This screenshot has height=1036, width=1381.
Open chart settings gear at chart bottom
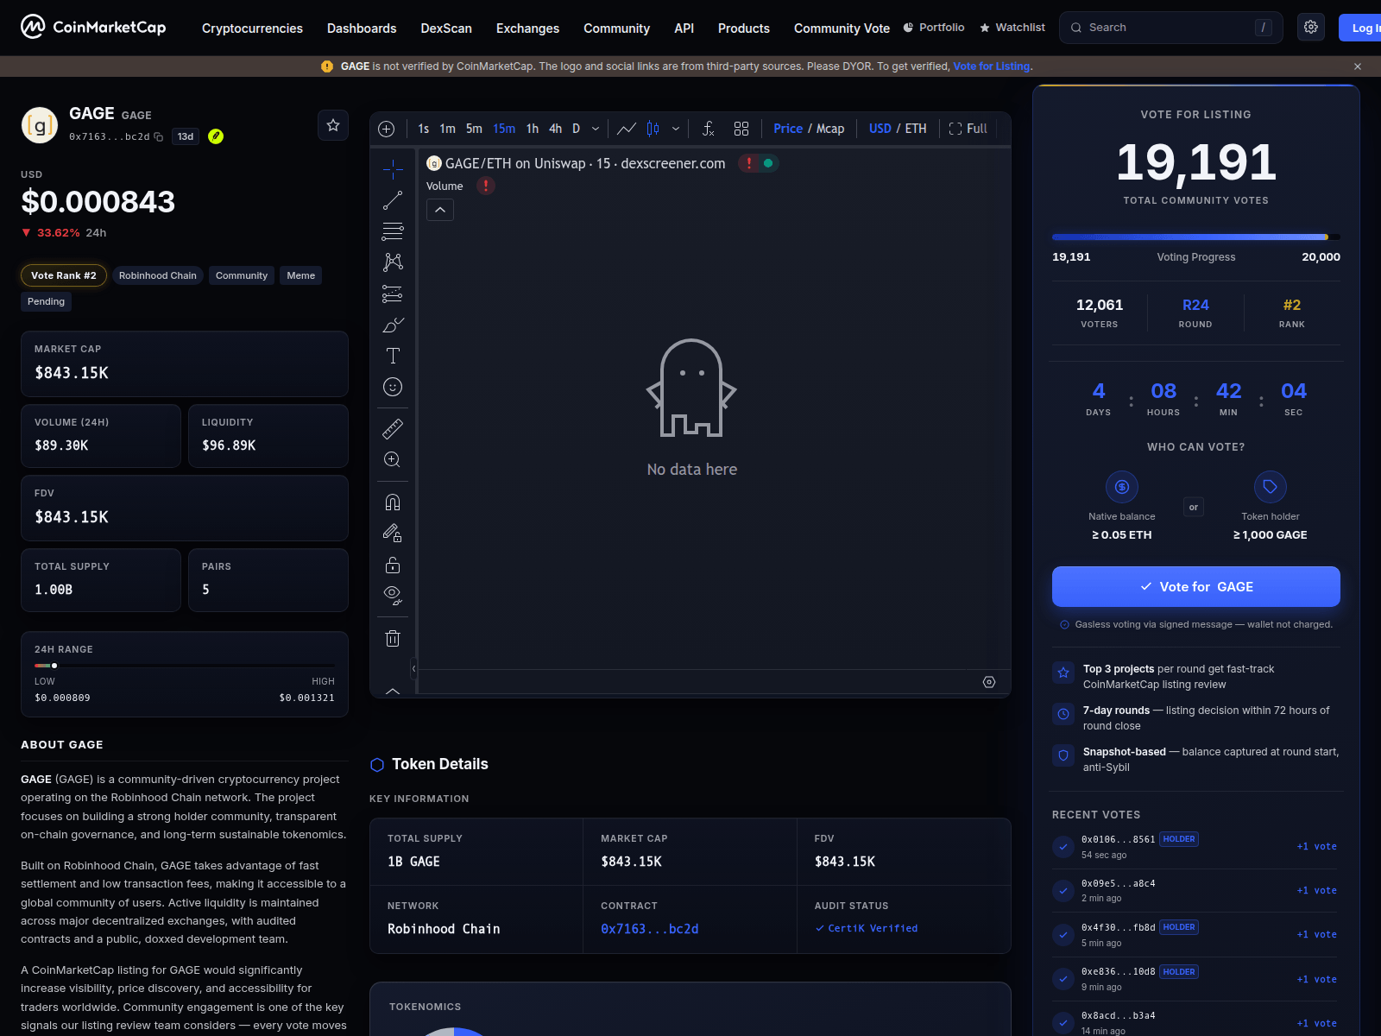[x=989, y=682]
